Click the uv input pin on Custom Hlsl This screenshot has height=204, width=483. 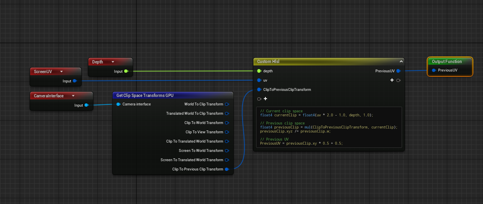tap(259, 80)
